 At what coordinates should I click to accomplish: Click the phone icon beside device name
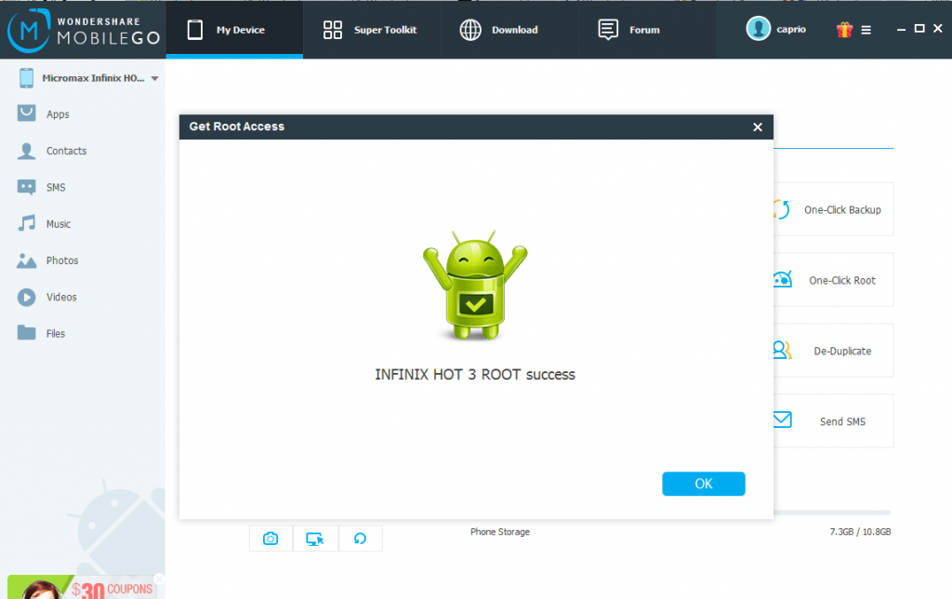click(26, 78)
